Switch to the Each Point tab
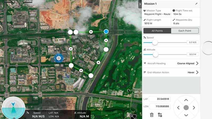 coord(185,31)
